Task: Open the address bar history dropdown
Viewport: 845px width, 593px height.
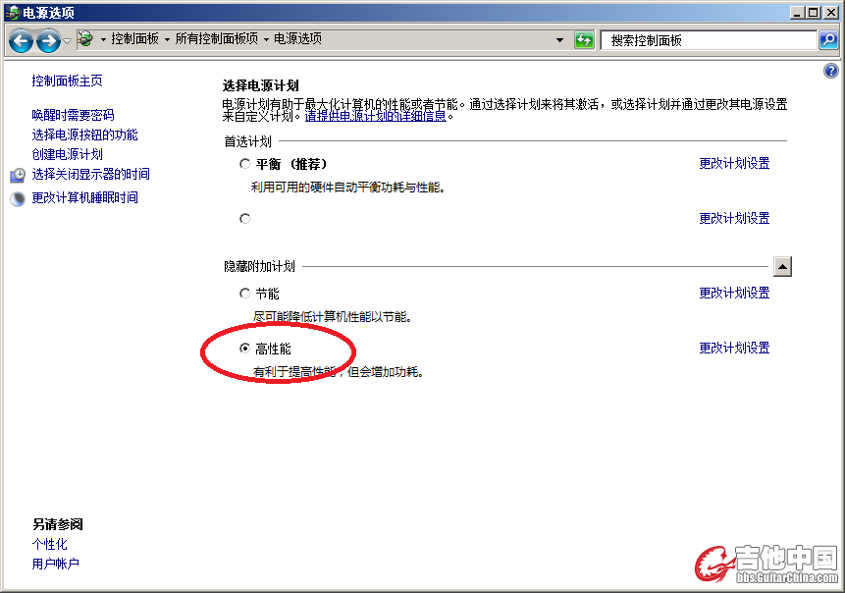Action: [560, 40]
